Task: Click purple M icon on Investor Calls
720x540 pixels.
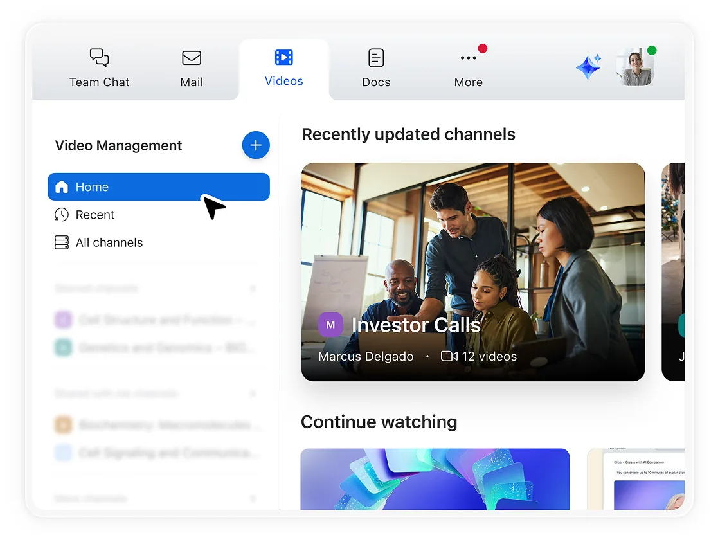Action: (330, 325)
